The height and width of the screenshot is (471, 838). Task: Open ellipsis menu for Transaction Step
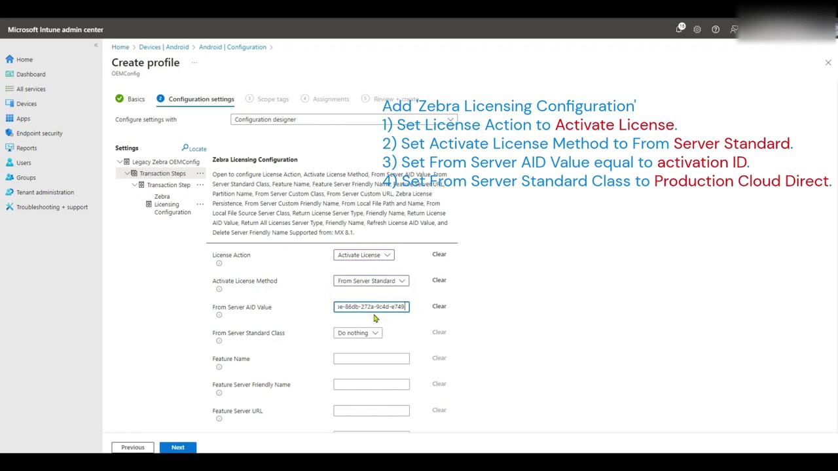click(200, 185)
